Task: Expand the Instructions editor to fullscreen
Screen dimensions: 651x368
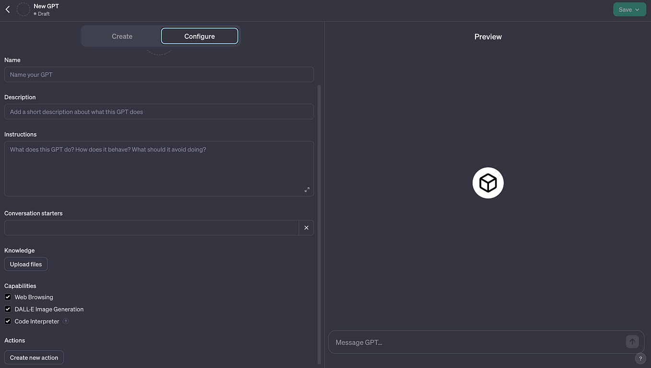Action: coord(307,189)
